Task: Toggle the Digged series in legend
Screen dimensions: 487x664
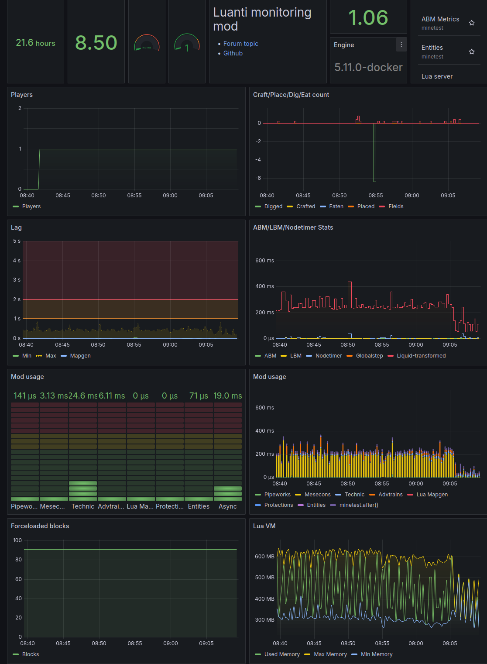Action: [x=273, y=206]
